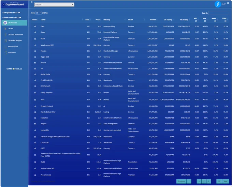Click the Filecoin coin logo
The width and height of the screenshot is (232, 187).
click(x=218, y=4)
